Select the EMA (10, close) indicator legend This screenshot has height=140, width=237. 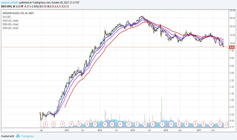pyautogui.click(x=10, y=21)
